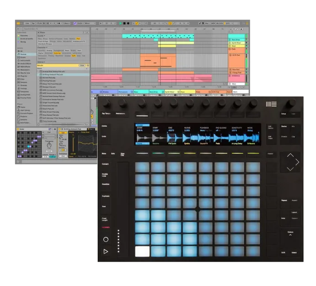Click the Stop button in transport bar

tap(125, 22)
